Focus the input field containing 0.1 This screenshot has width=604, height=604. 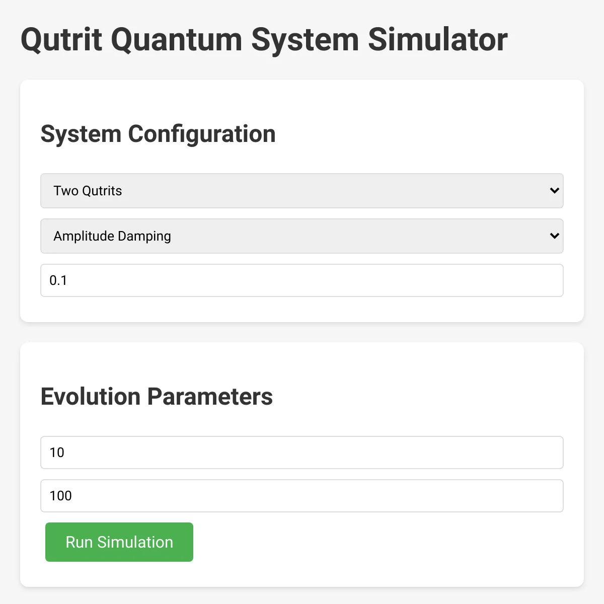coord(302,280)
